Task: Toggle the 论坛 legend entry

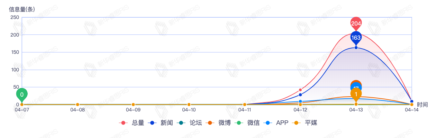Action: click(189, 123)
